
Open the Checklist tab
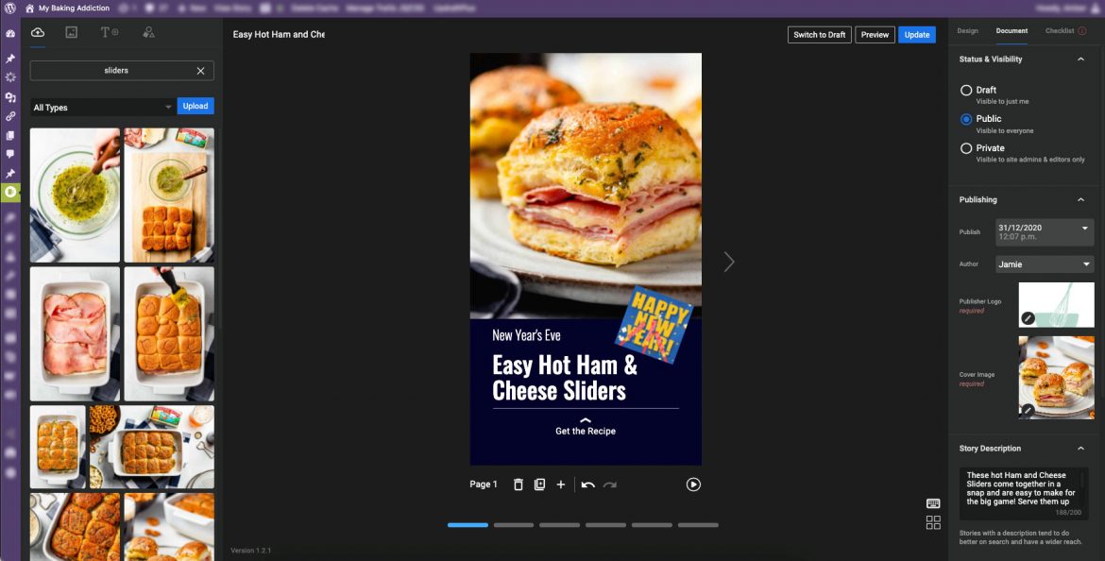1059,30
